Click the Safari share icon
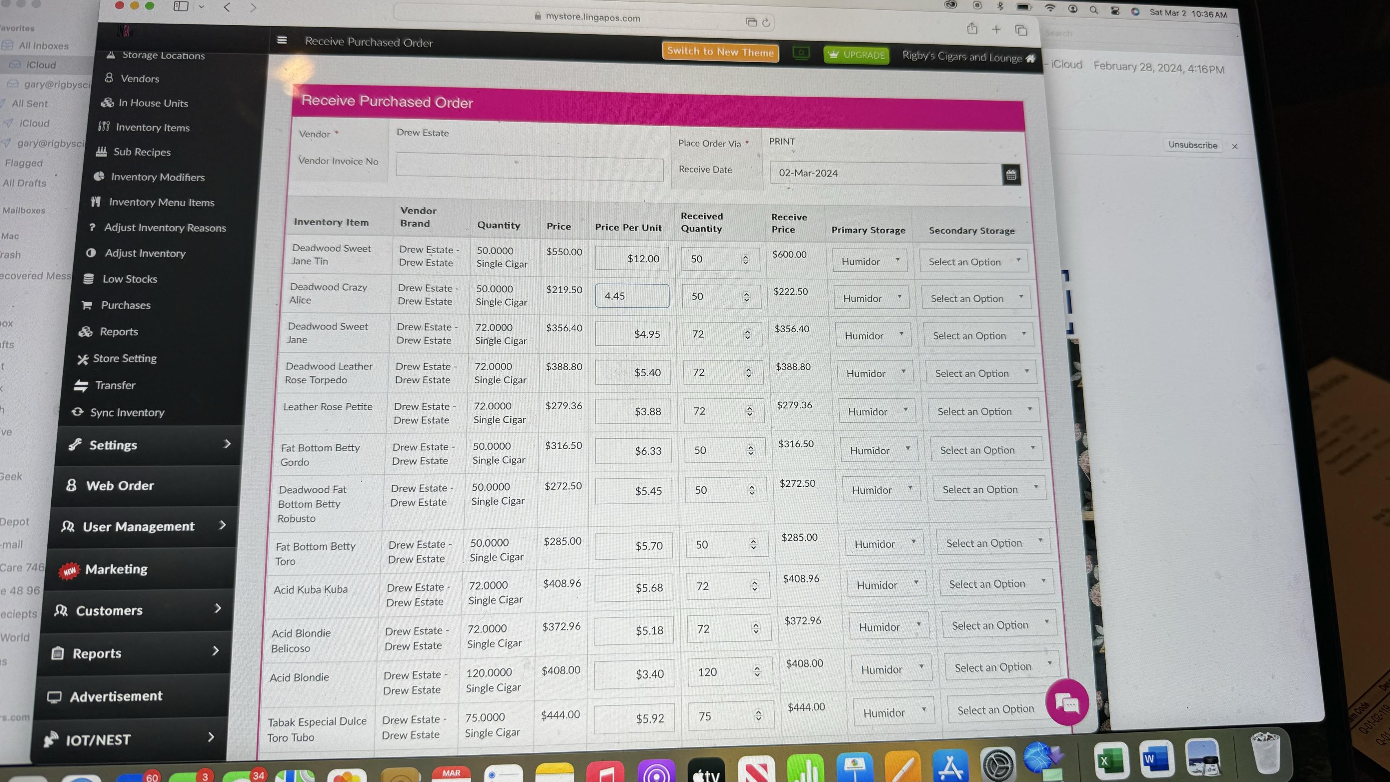 [x=972, y=29]
